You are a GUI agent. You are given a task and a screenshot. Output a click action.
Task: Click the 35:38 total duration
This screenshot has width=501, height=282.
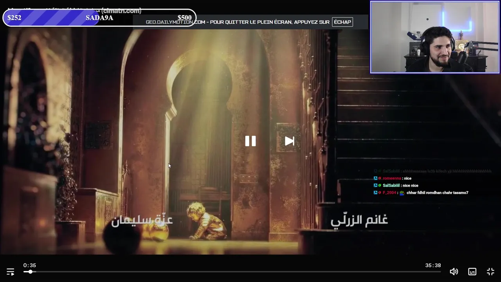433,265
